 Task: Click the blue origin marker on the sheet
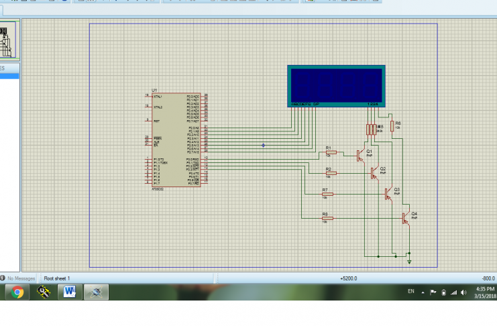(x=263, y=146)
